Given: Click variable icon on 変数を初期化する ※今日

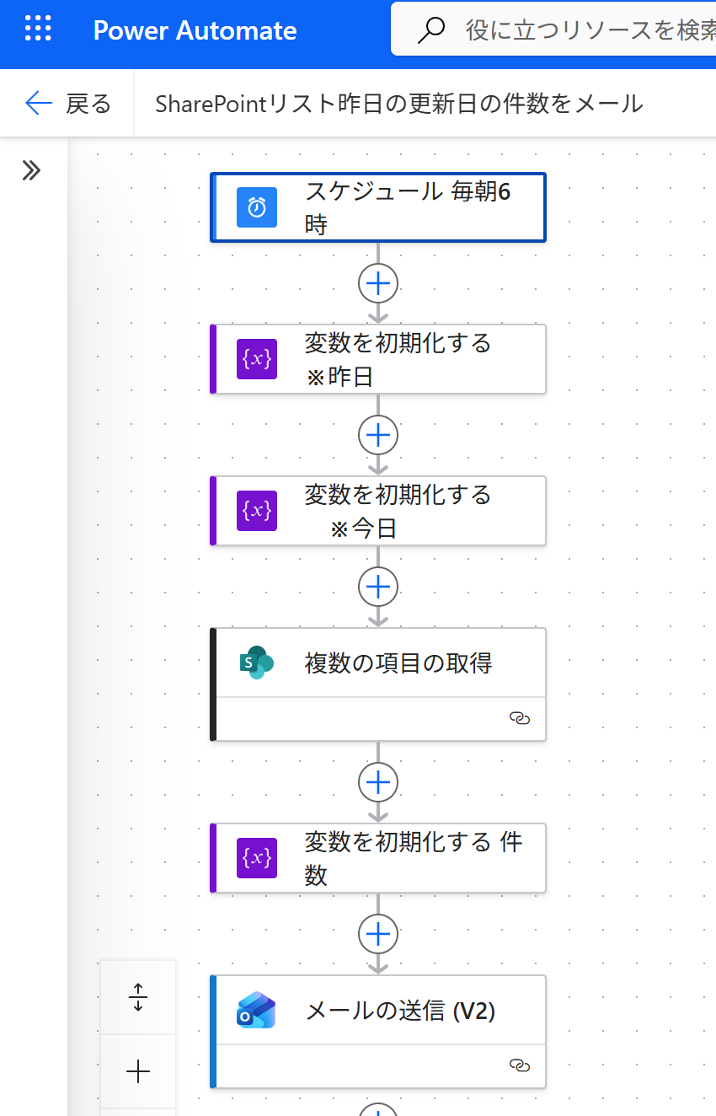Looking at the screenshot, I should pos(257,511).
